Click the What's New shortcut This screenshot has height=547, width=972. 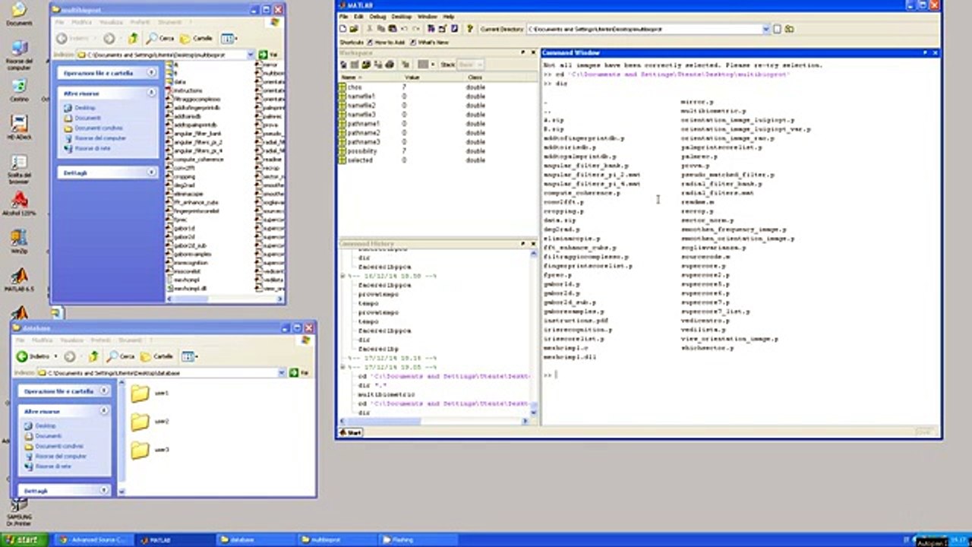click(x=430, y=43)
